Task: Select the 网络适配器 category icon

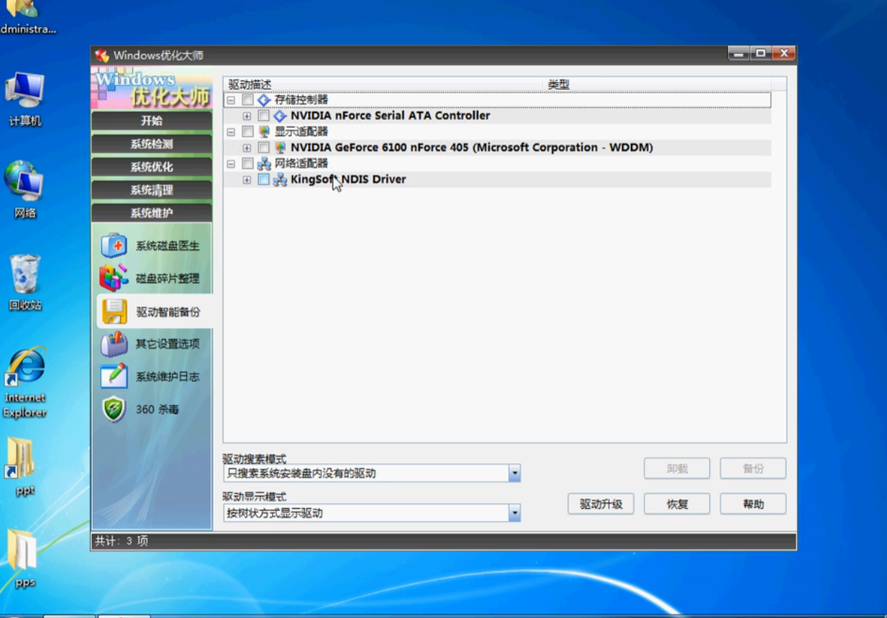Action: (265, 163)
